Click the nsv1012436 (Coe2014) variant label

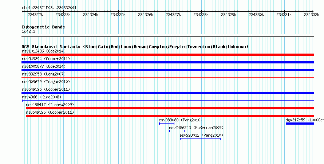coord(44,51)
